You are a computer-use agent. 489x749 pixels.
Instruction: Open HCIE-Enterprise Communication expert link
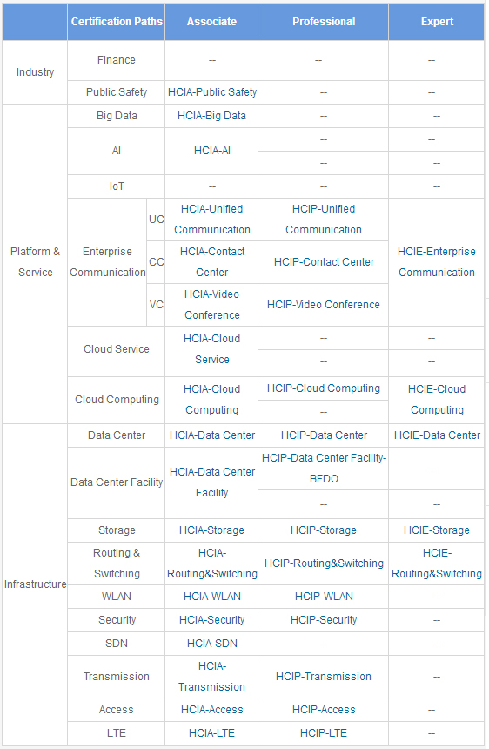[x=437, y=262]
